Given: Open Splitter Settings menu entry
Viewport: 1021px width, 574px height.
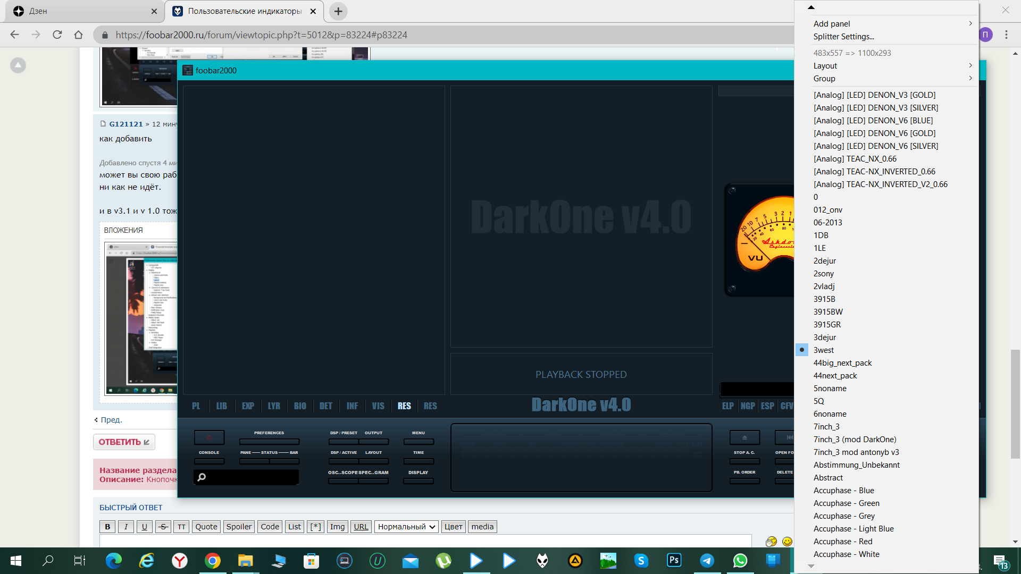Looking at the screenshot, I should point(843,37).
